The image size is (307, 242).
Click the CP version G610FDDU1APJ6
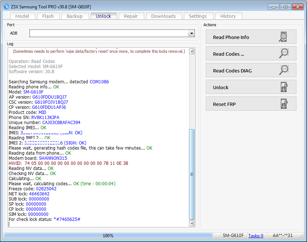[49, 107]
